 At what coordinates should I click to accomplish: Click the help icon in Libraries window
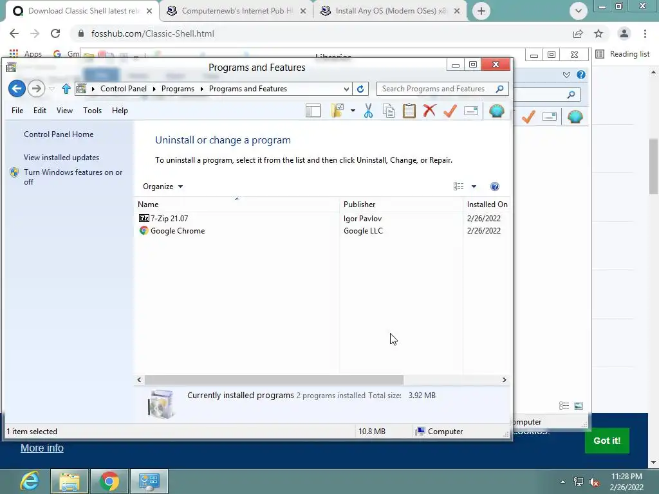coord(581,75)
